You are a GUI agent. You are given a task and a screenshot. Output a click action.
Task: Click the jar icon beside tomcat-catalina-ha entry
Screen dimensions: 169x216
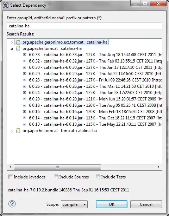(18, 131)
